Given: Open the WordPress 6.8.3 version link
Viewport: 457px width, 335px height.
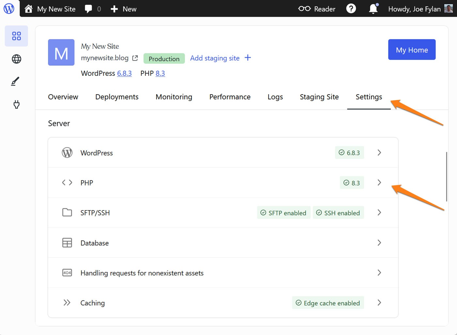Looking at the screenshot, I should click(124, 73).
